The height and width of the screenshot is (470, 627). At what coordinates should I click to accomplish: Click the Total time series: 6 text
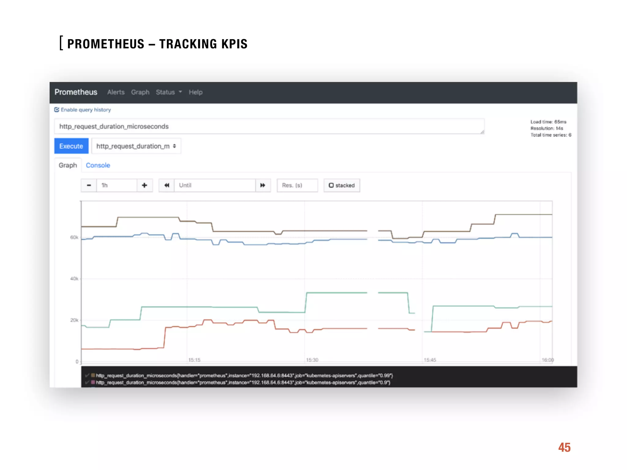[551, 135]
